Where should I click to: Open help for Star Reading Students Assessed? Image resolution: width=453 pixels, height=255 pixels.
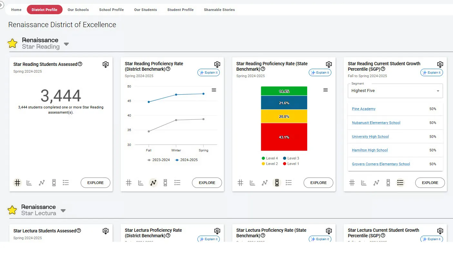(x=80, y=64)
